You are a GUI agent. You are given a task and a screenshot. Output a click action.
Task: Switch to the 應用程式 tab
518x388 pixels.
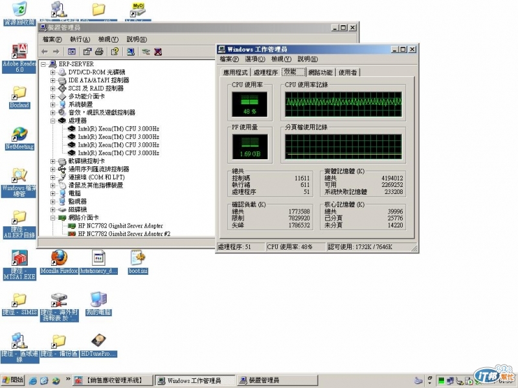[235, 72]
